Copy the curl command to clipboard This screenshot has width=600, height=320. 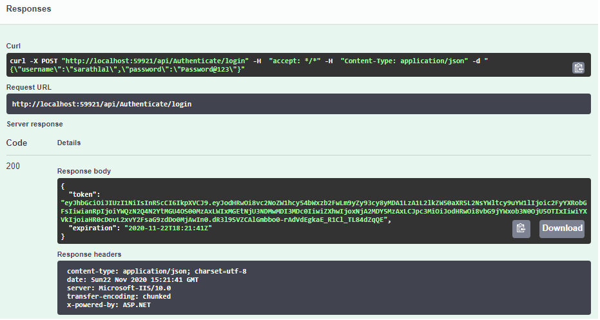[x=578, y=68]
